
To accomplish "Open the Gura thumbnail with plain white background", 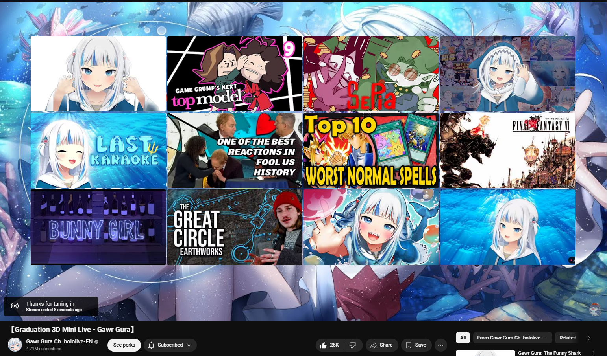I will (x=98, y=74).
